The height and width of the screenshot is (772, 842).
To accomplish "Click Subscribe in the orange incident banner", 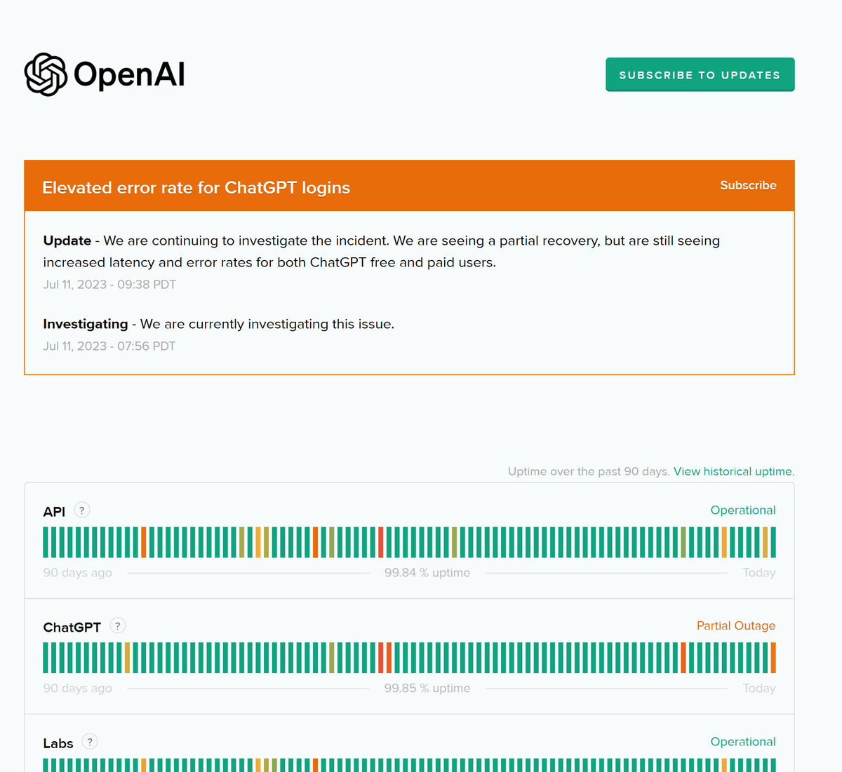I will coord(748,185).
